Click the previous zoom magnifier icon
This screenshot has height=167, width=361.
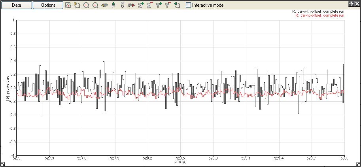[77, 5]
